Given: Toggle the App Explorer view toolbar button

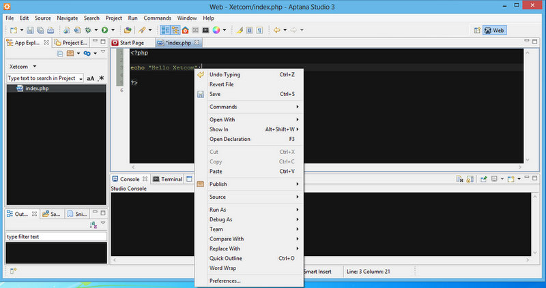Looking at the screenshot, I should coord(175,30).
